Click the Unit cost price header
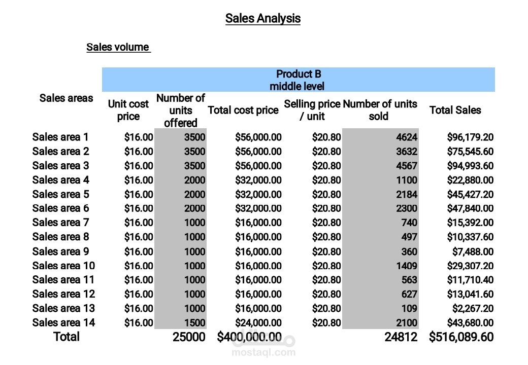The height and width of the screenshot is (365, 528). (128, 110)
